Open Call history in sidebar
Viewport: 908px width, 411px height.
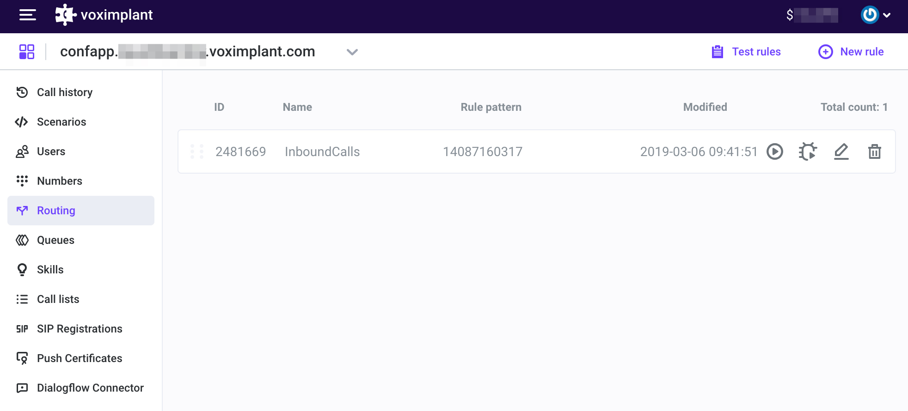click(81, 92)
